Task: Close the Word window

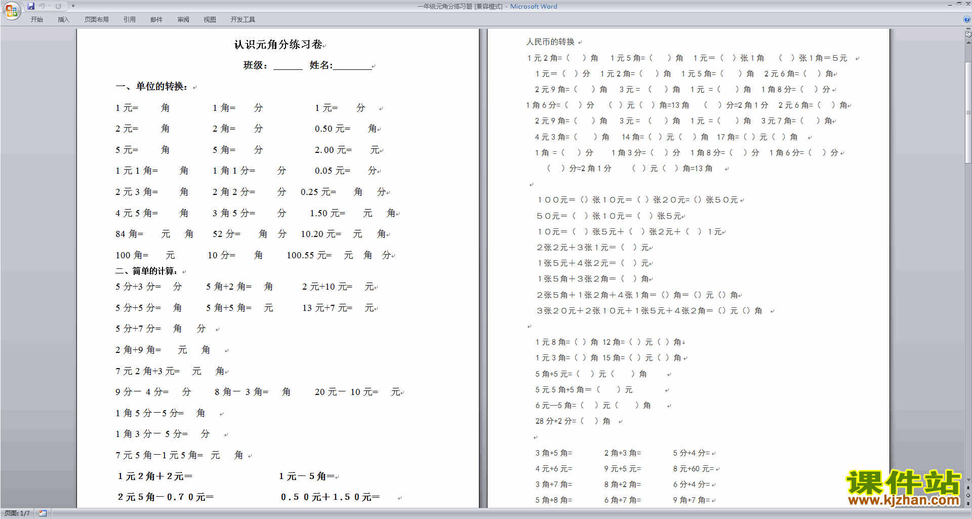Action: [967, 5]
